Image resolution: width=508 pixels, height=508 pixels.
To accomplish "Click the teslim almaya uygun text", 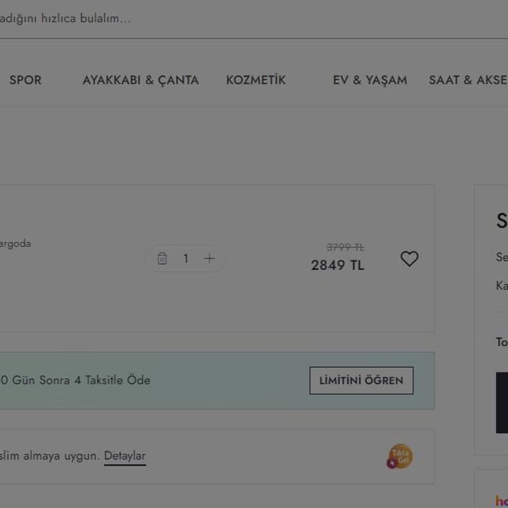I will (50, 456).
